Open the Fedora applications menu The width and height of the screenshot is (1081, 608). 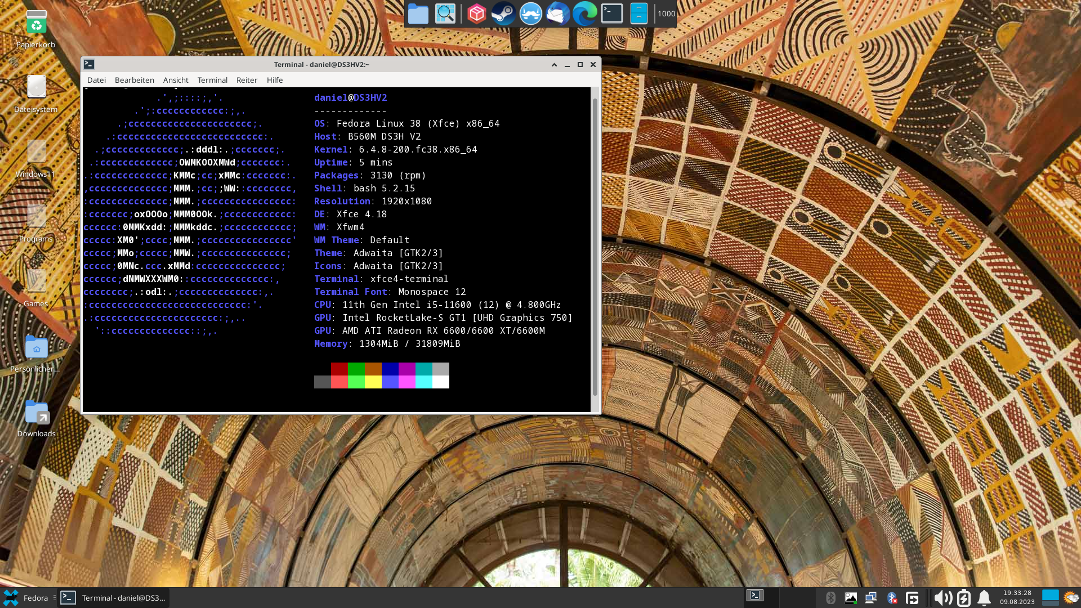pyautogui.click(x=26, y=597)
